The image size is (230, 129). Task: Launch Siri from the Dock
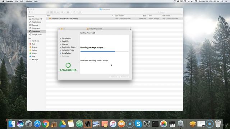tap(20, 124)
